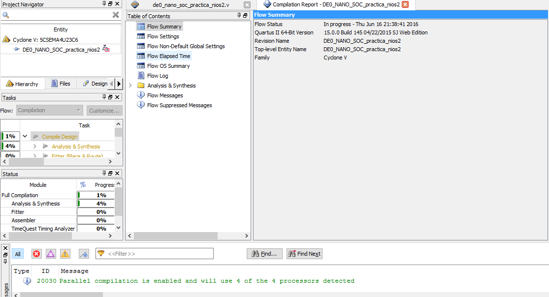549x297 pixels.
Task: Click the info icon of message 20030
Action: [x=27, y=281]
